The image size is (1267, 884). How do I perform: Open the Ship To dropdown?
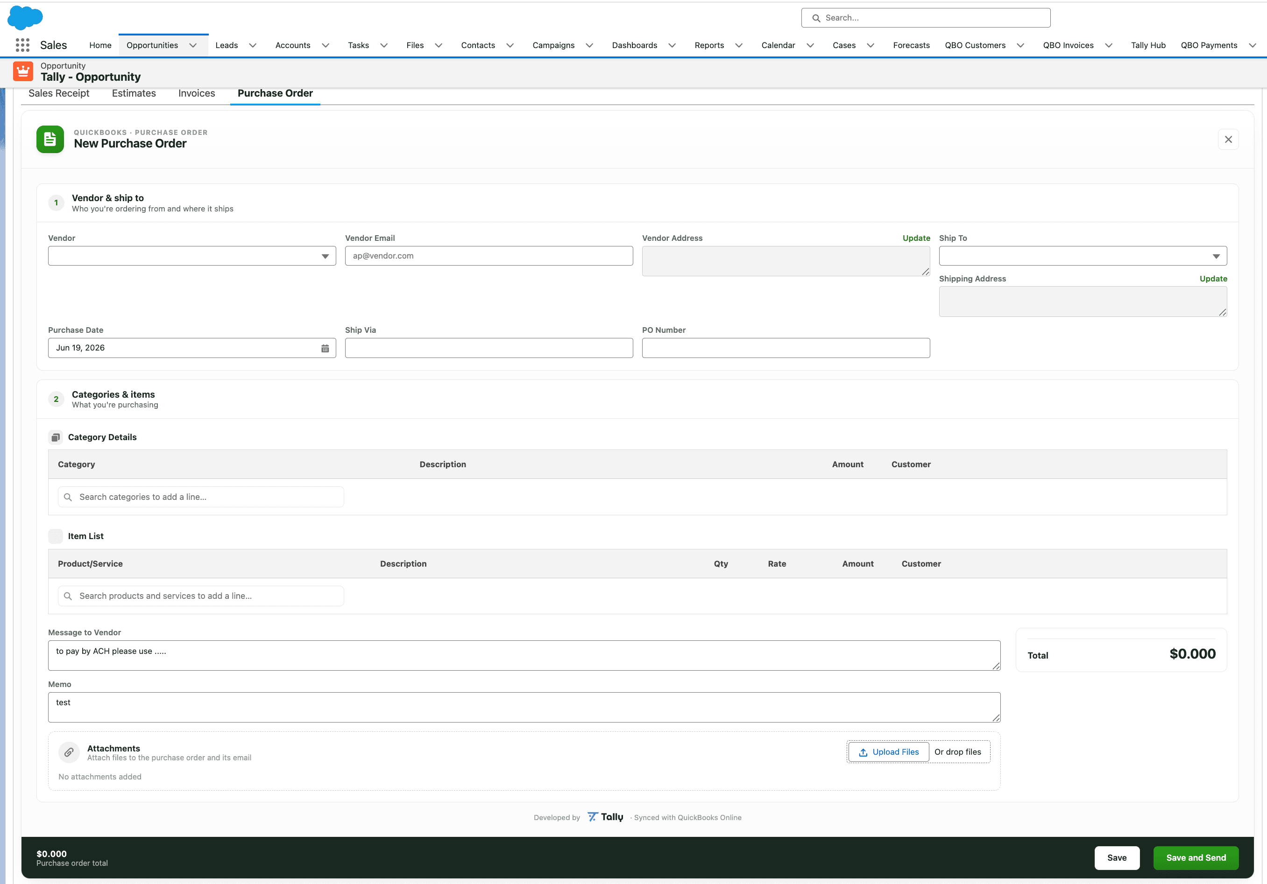pyautogui.click(x=1083, y=256)
